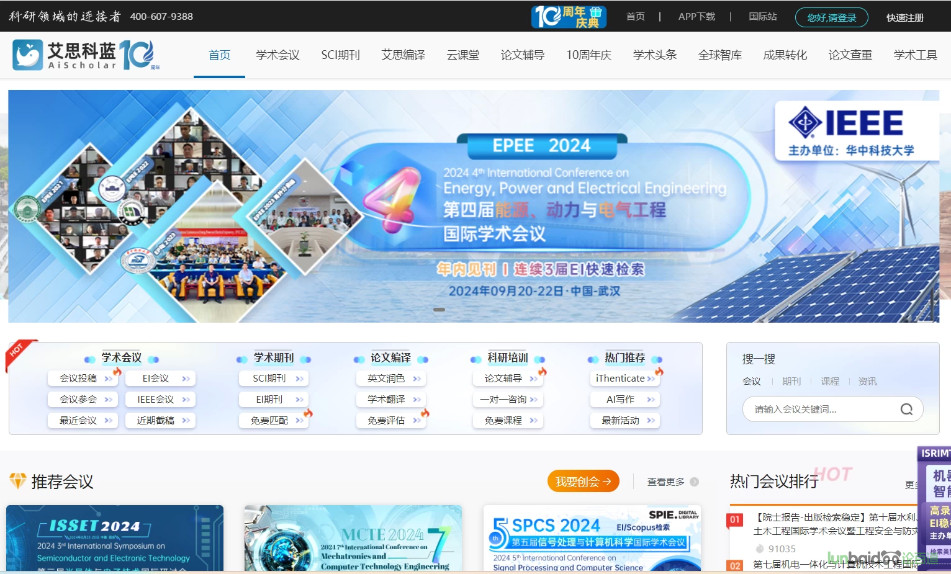Click 快速注册 to register
The image size is (951, 574).
tap(905, 17)
